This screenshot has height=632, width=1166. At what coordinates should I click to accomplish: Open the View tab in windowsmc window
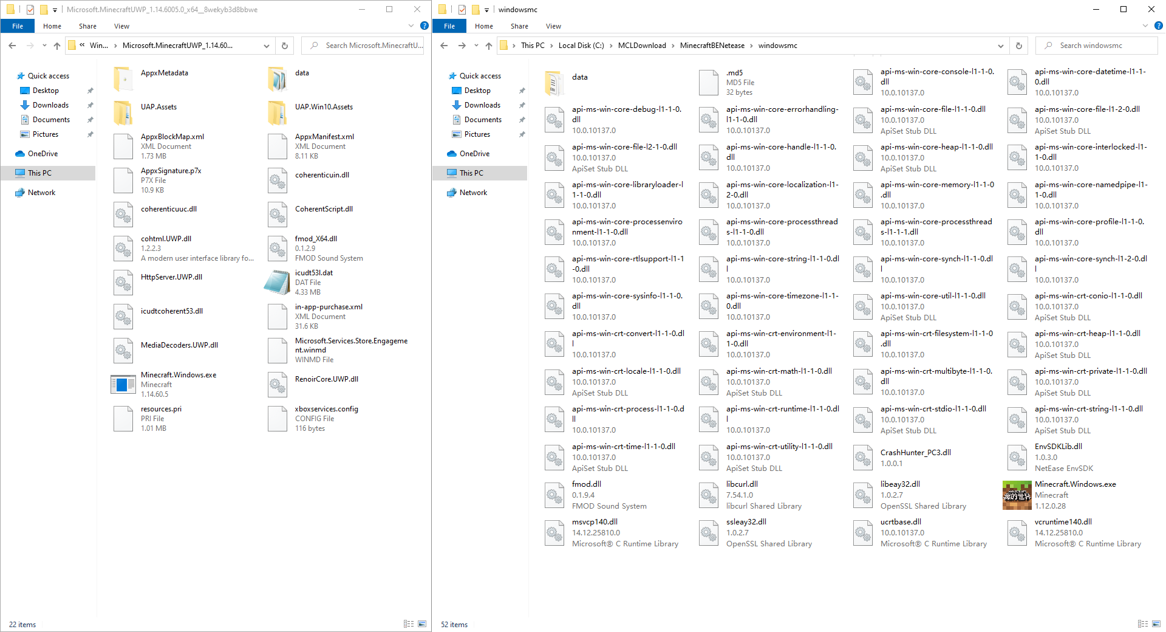point(553,26)
